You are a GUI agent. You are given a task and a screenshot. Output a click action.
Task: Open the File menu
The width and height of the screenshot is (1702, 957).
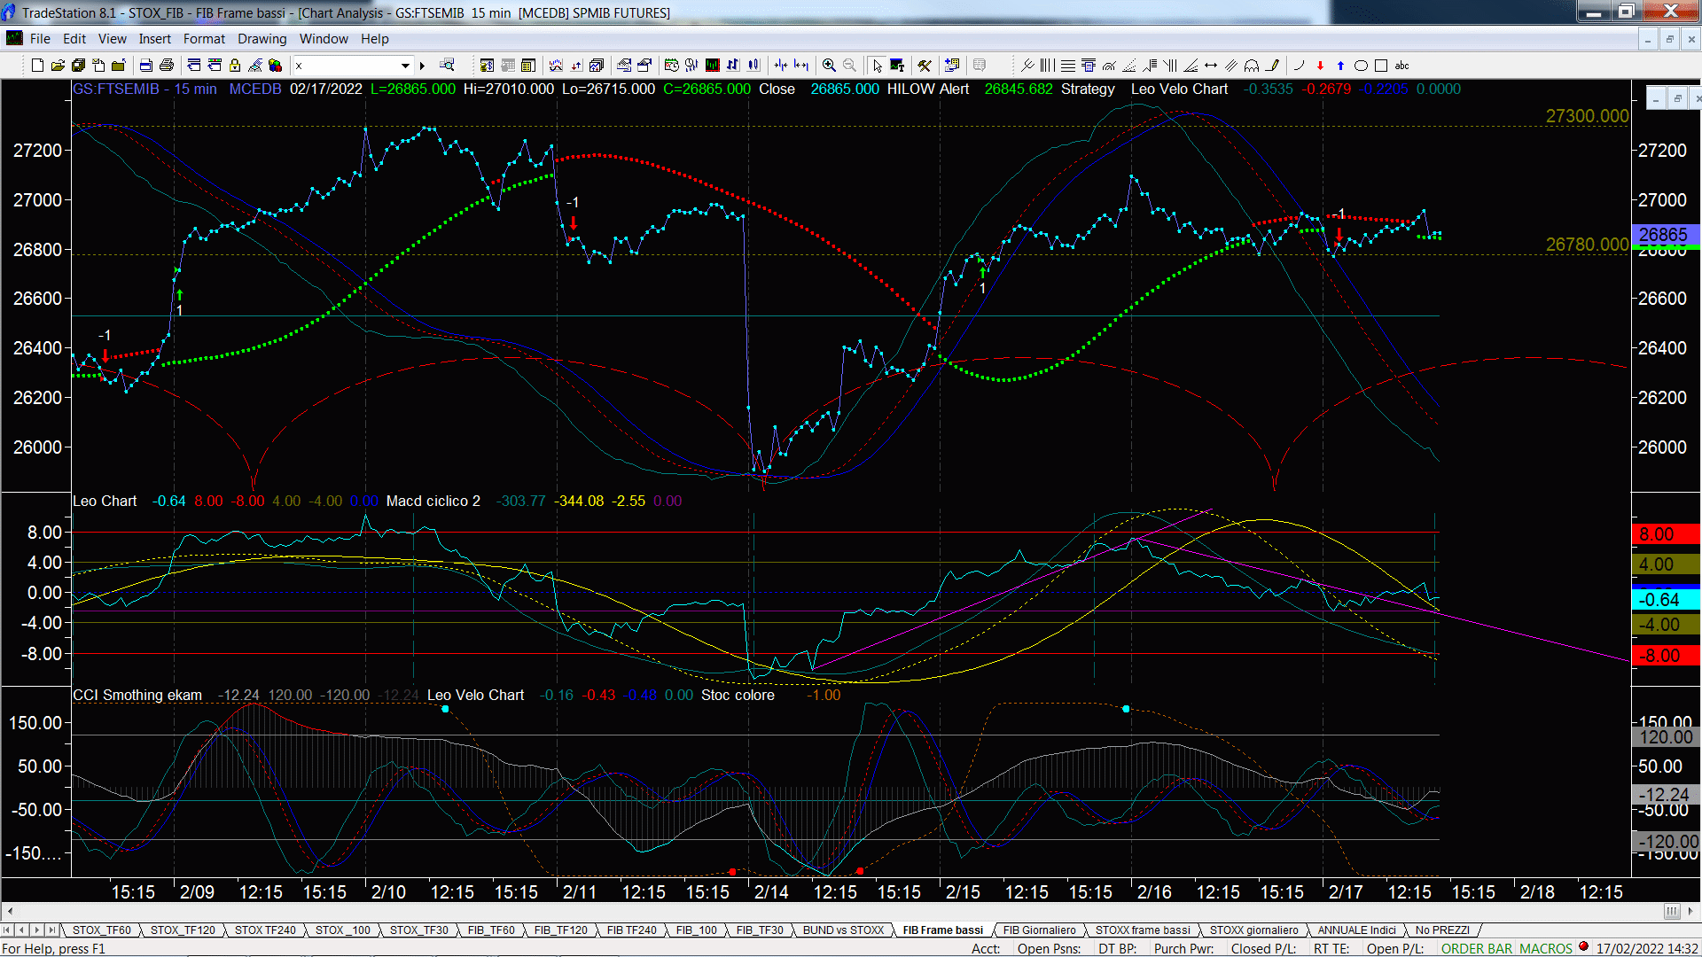(40, 39)
